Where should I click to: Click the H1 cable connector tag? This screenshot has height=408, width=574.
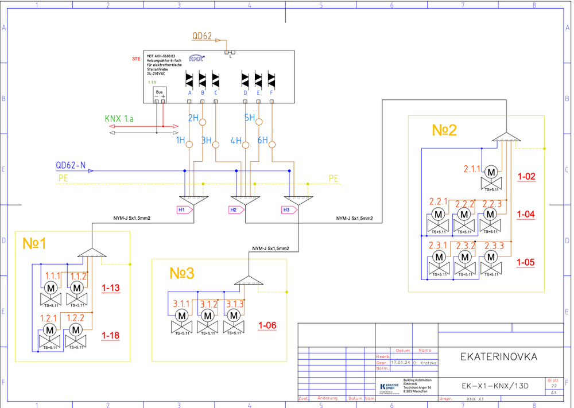(x=181, y=210)
